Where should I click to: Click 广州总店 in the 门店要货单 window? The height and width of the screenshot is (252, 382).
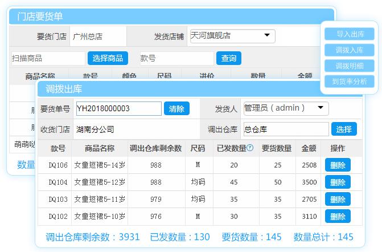(x=88, y=36)
